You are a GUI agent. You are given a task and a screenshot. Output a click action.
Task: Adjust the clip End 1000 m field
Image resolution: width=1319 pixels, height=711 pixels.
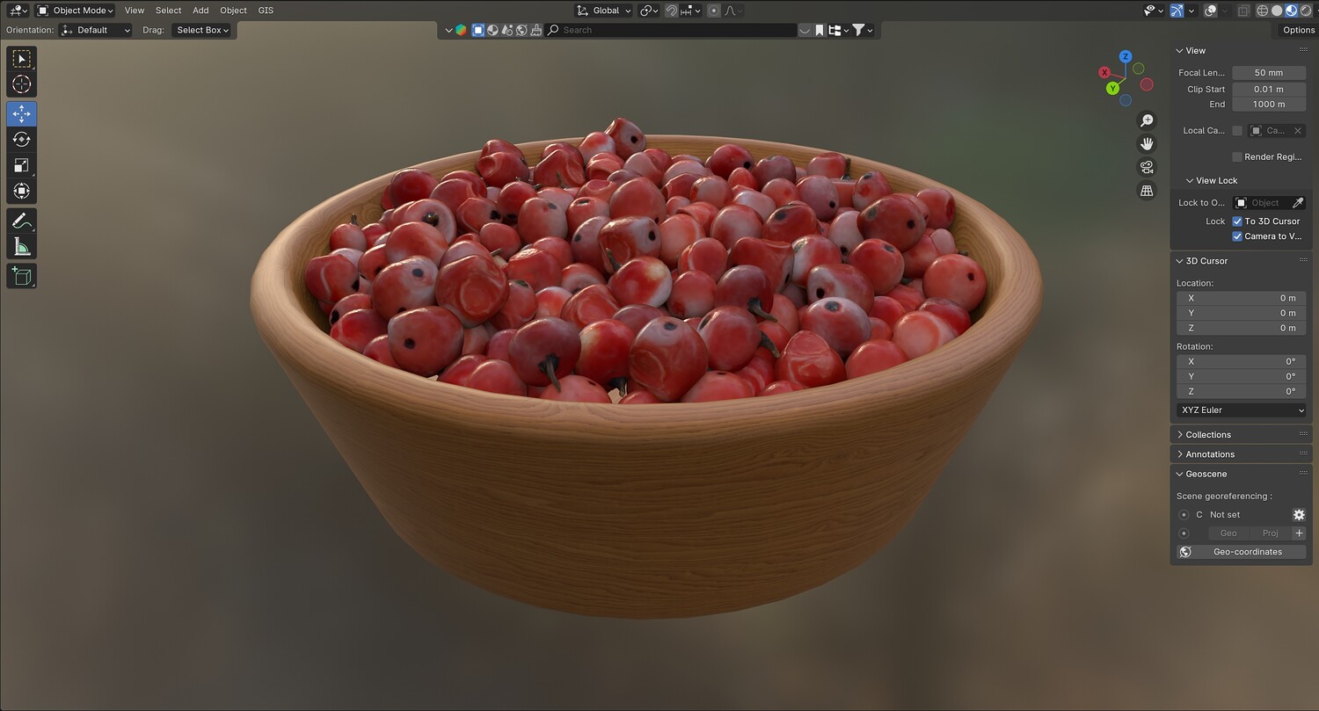1268,105
